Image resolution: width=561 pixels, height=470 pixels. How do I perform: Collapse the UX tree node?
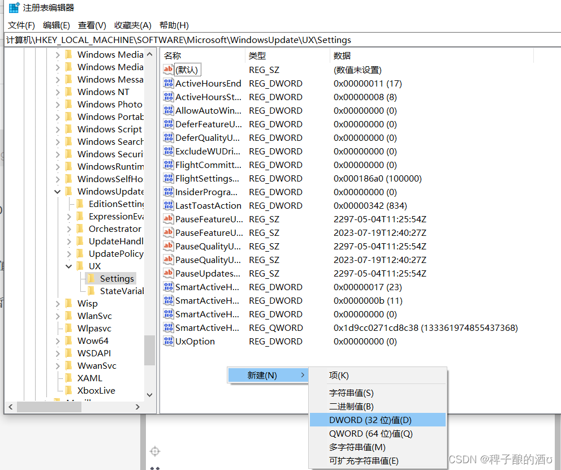(x=69, y=266)
